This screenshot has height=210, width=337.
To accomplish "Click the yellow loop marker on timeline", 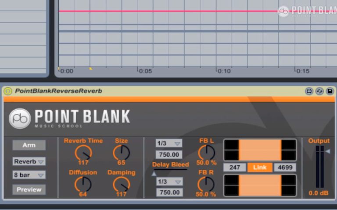I will (x=91, y=69).
